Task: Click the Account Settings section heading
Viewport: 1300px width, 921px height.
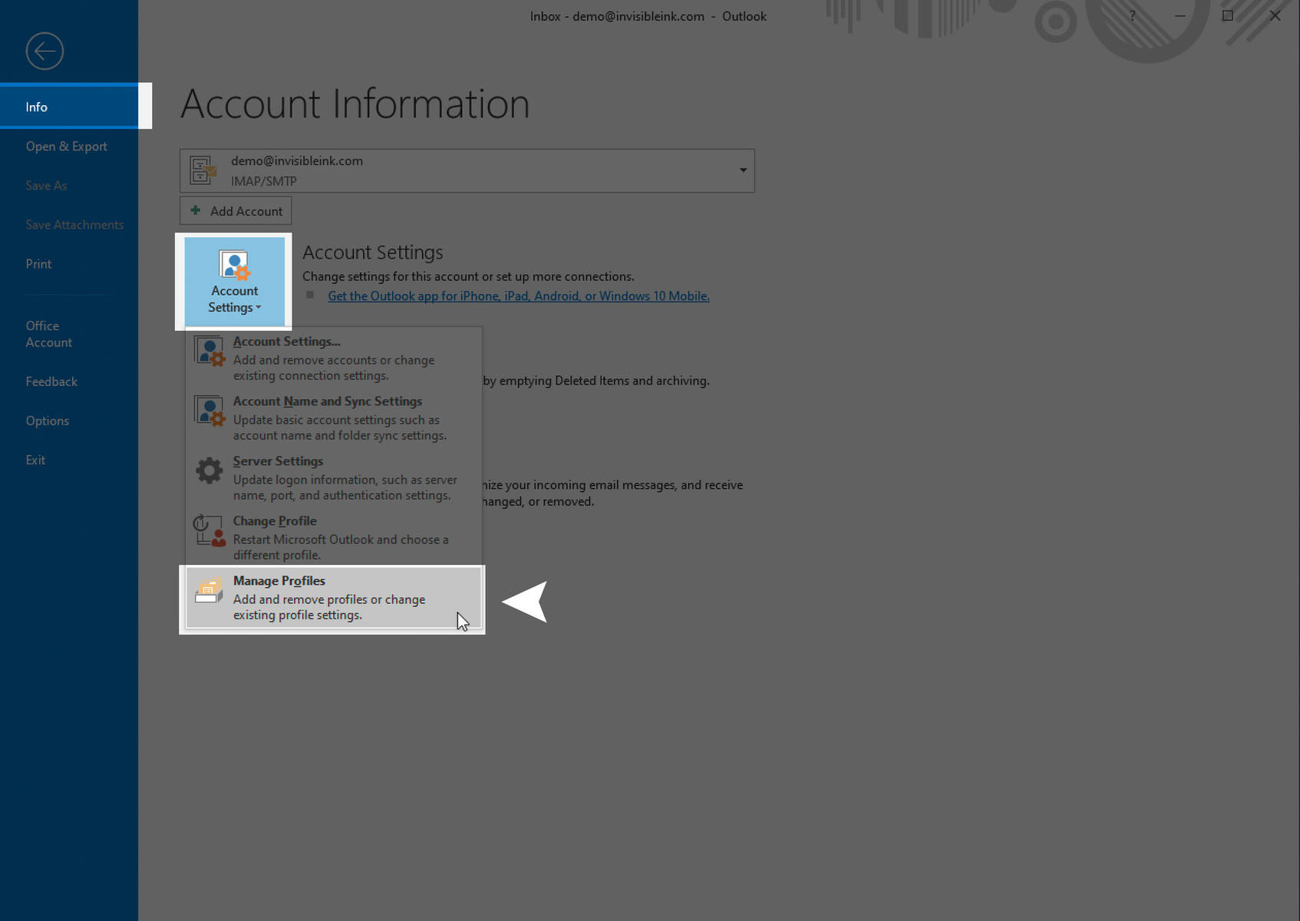Action: pyautogui.click(x=373, y=253)
